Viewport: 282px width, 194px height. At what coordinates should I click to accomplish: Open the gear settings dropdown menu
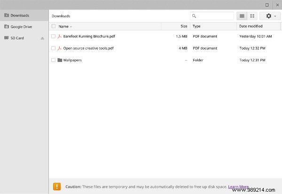270,16
